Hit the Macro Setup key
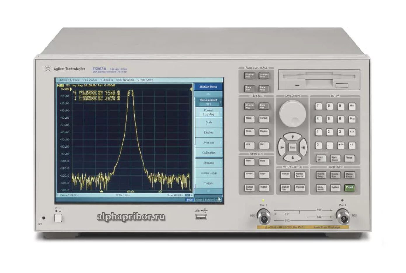406x273 pixels. coord(321,175)
